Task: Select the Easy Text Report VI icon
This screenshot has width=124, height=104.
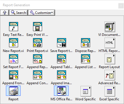Action: [14, 27]
